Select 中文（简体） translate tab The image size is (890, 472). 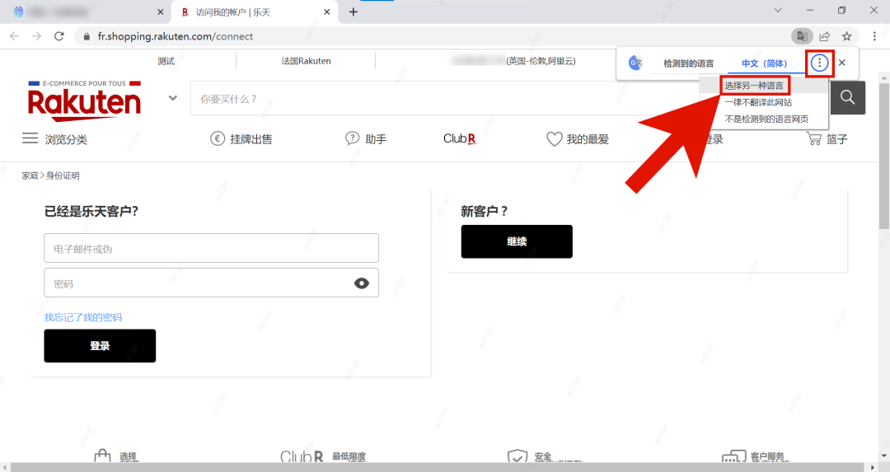[x=765, y=63]
